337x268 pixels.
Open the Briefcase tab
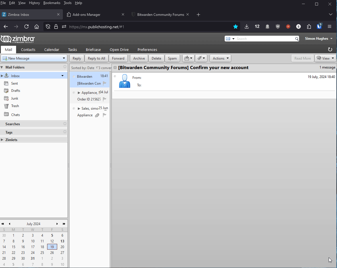pos(93,50)
